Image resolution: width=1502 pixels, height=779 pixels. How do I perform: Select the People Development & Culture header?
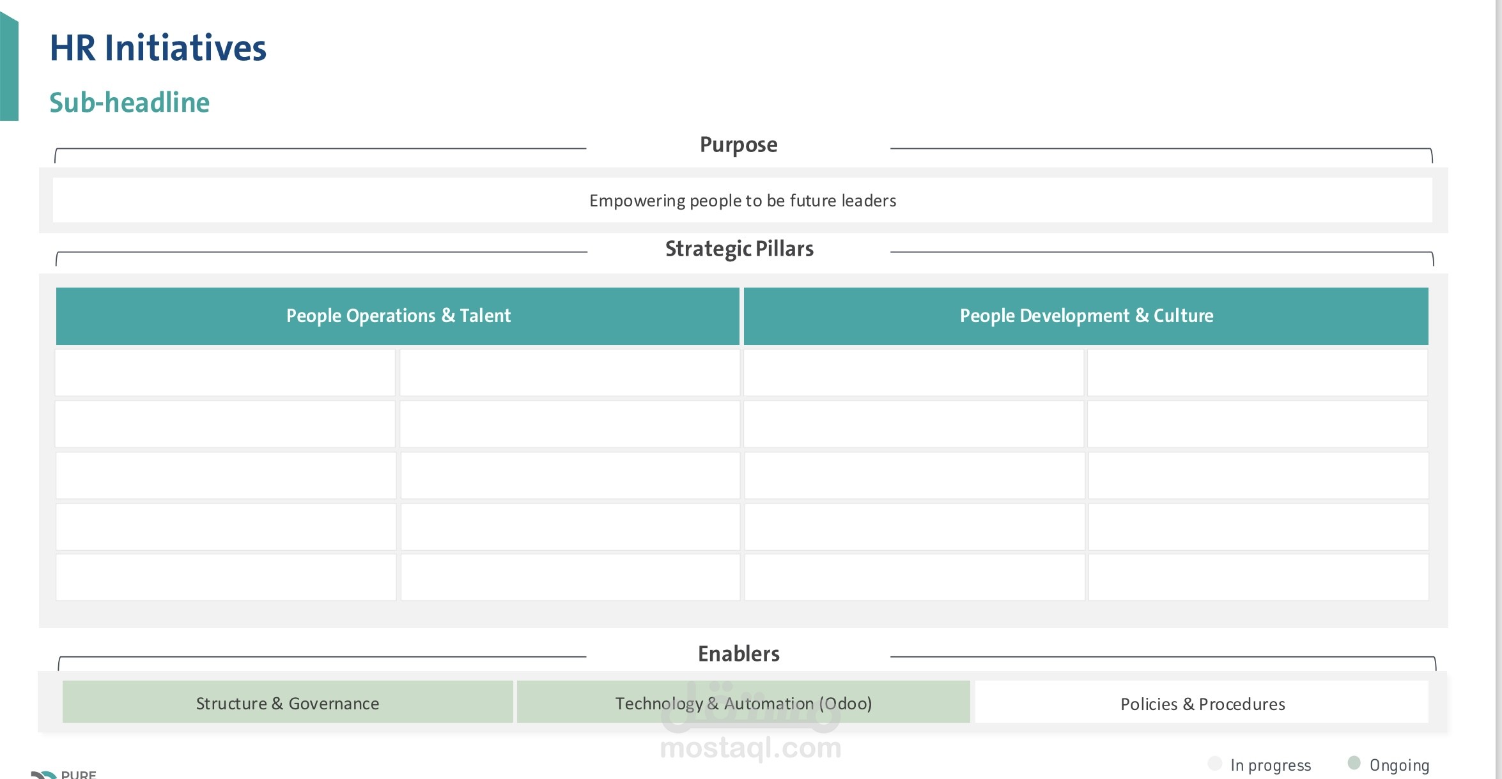pos(1086,316)
